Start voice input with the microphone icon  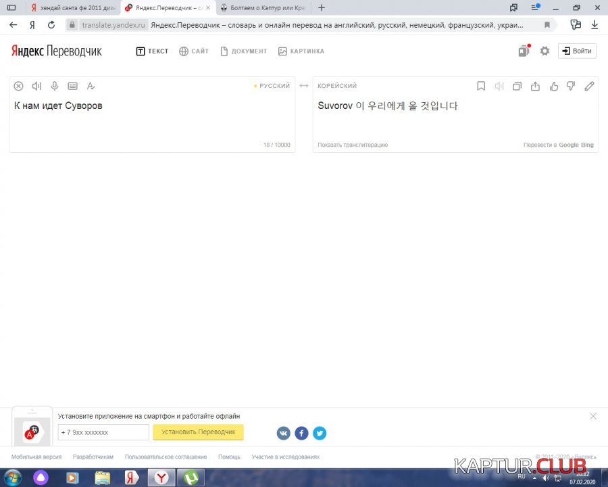(x=55, y=86)
